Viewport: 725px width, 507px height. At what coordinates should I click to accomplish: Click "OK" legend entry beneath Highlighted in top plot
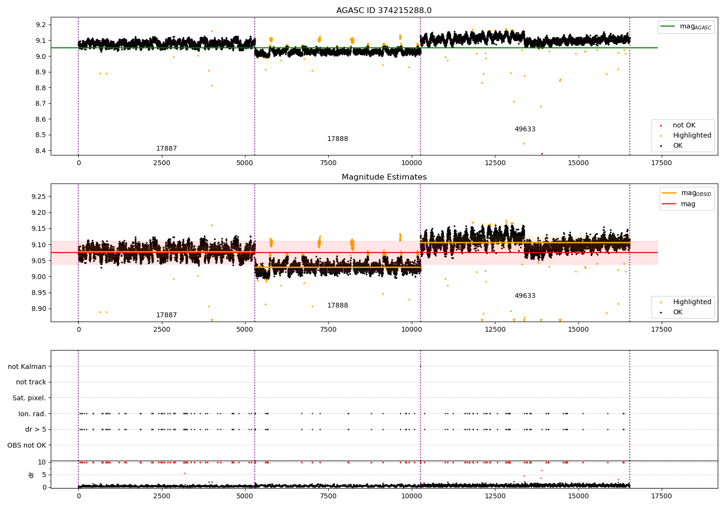click(678, 146)
